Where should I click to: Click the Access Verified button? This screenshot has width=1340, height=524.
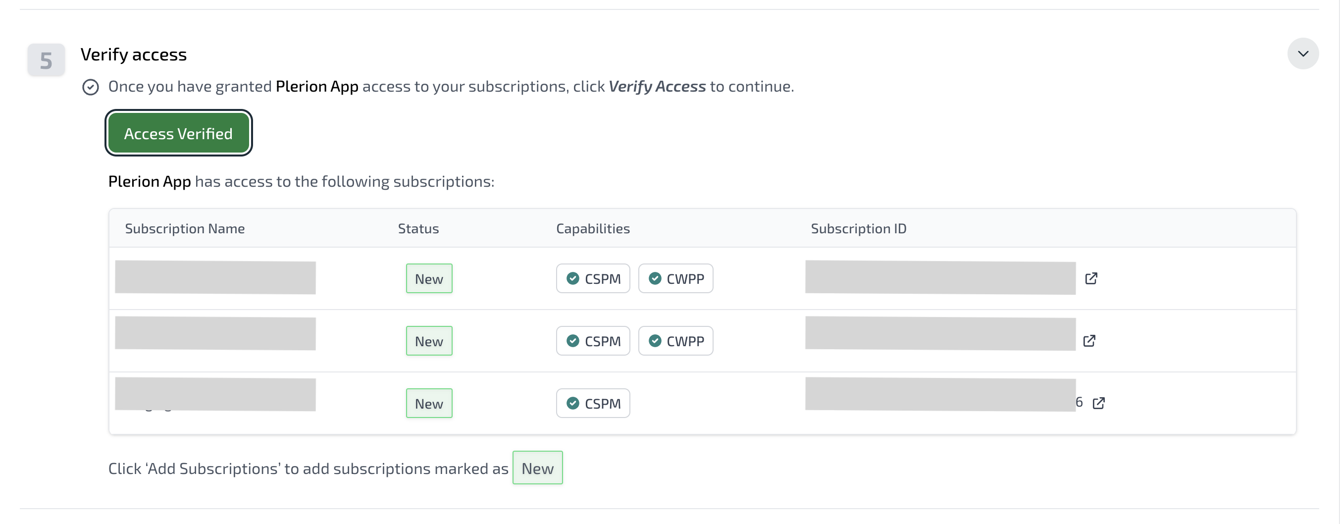click(178, 133)
